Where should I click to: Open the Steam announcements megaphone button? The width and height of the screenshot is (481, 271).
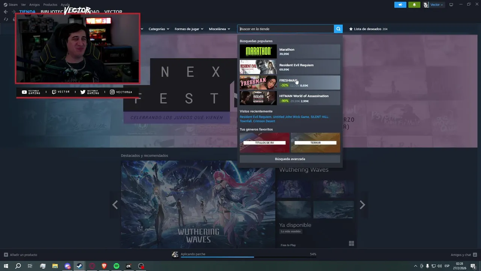coord(400,5)
